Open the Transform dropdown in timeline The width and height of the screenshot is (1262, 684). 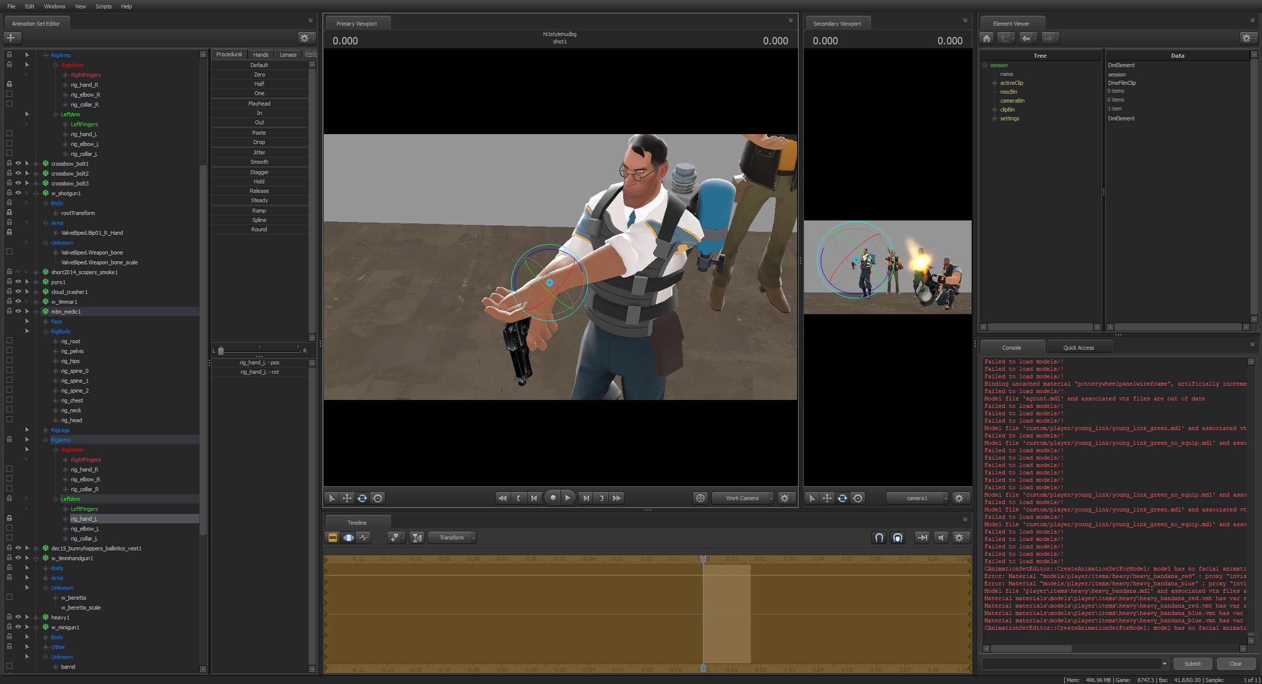click(452, 538)
